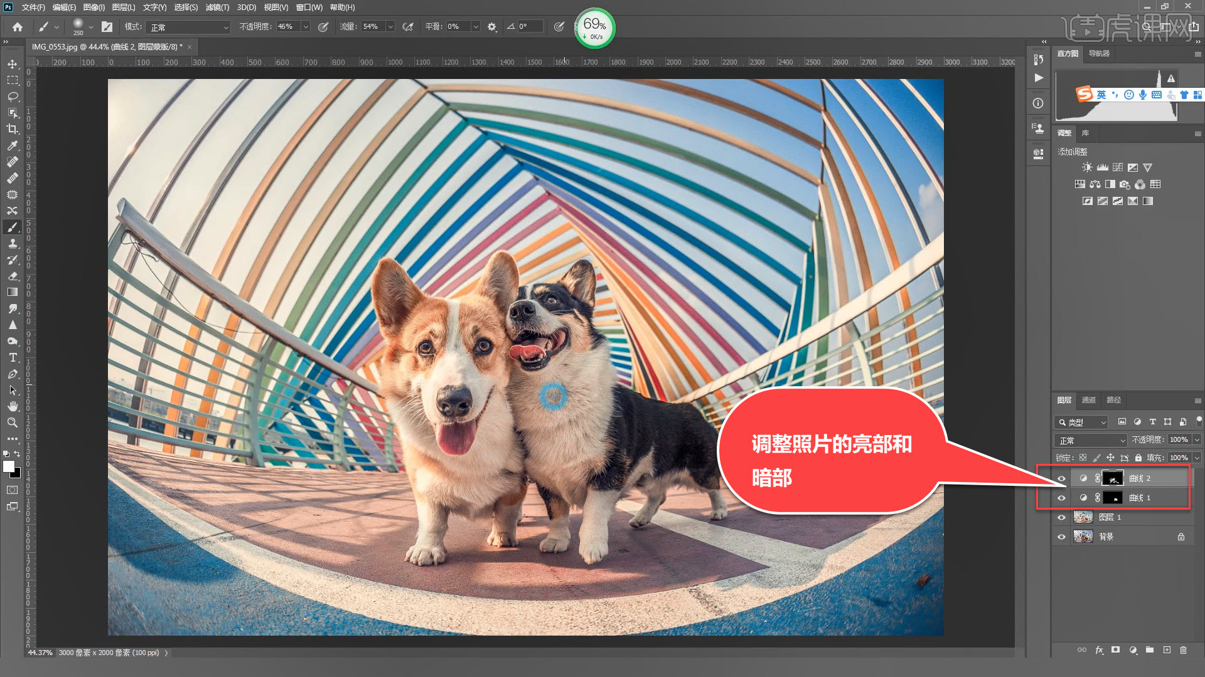Click the delete layer trash icon
The width and height of the screenshot is (1205, 677).
(1183, 650)
